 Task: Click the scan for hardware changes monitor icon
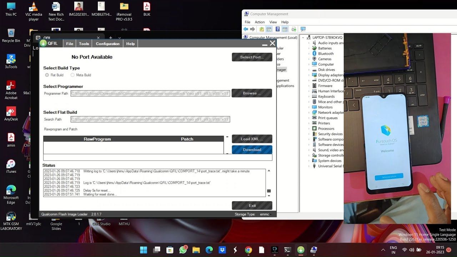pyautogui.click(x=303, y=29)
